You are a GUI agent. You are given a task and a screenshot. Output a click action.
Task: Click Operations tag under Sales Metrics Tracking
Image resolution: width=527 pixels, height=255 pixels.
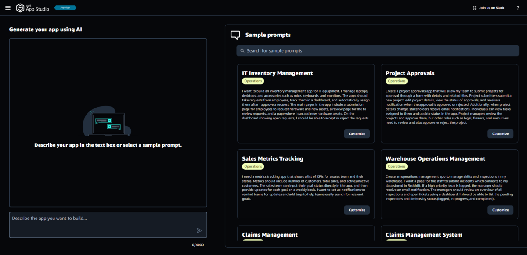coord(253,166)
